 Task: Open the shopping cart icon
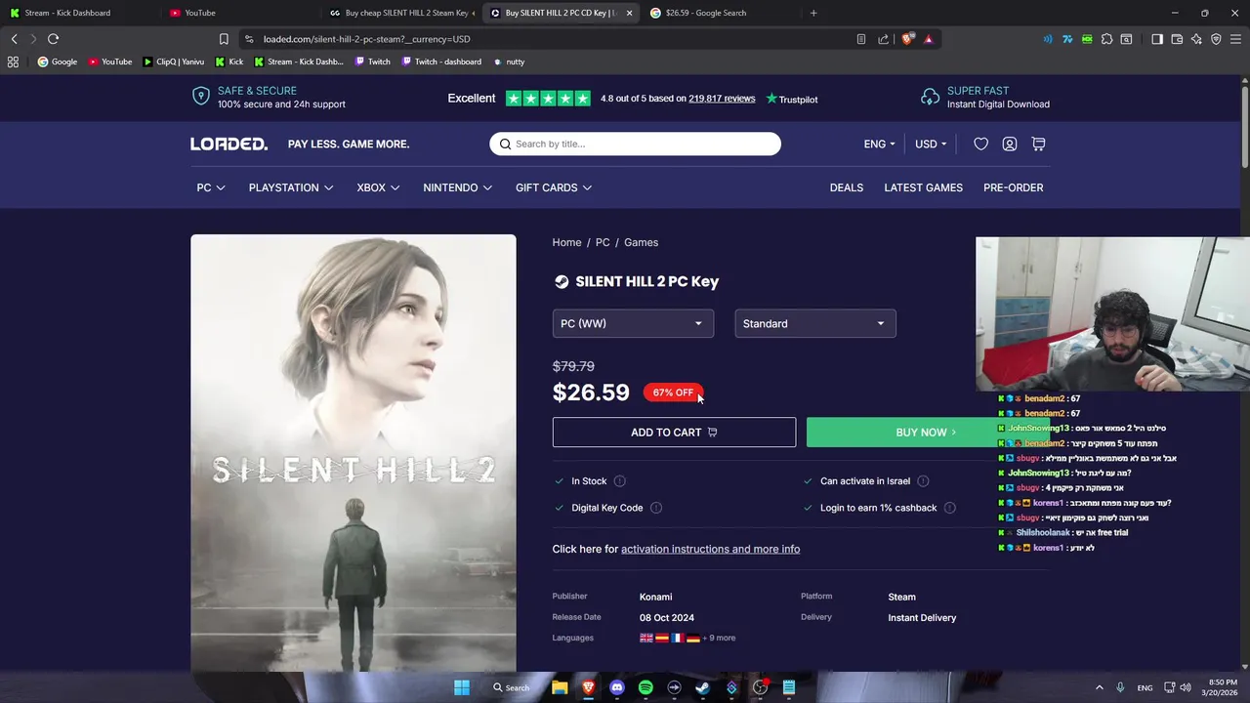pos(1038,144)
